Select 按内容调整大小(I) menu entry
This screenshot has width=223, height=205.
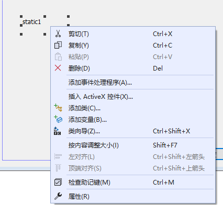tap(133, 145)
